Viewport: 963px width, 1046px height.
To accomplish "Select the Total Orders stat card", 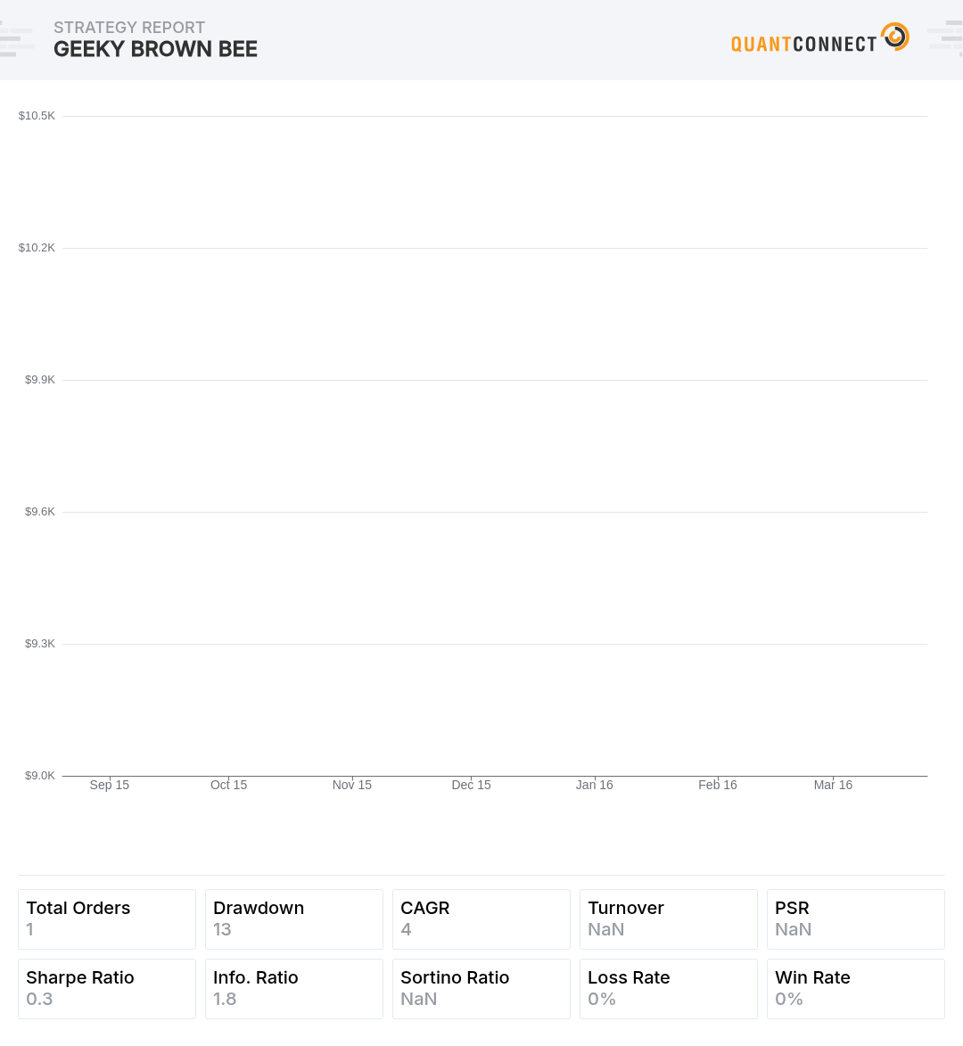I will 107,918.
